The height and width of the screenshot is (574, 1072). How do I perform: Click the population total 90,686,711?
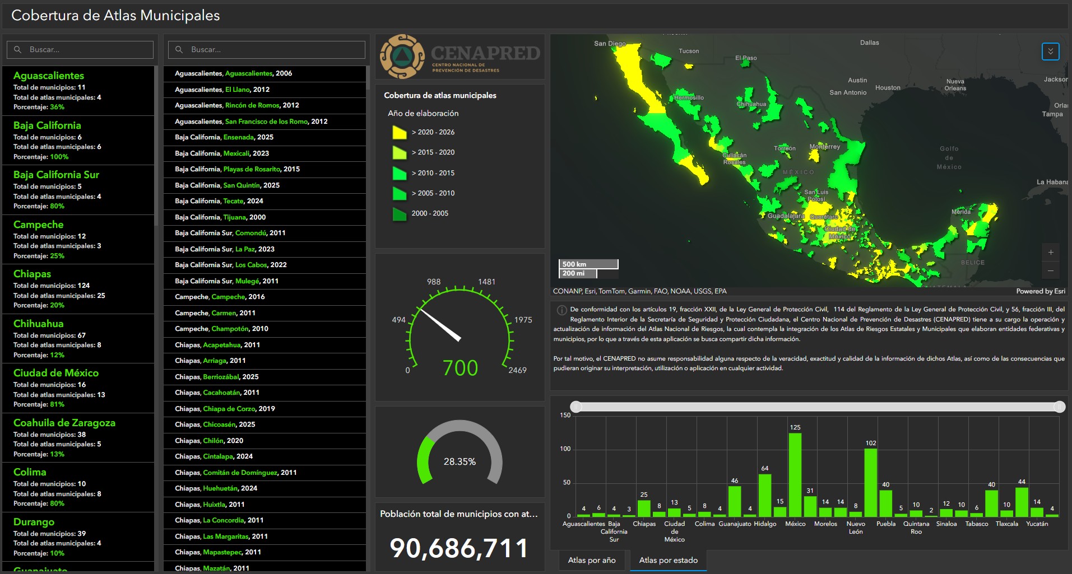pyautogui.click(x=460, y=548)
